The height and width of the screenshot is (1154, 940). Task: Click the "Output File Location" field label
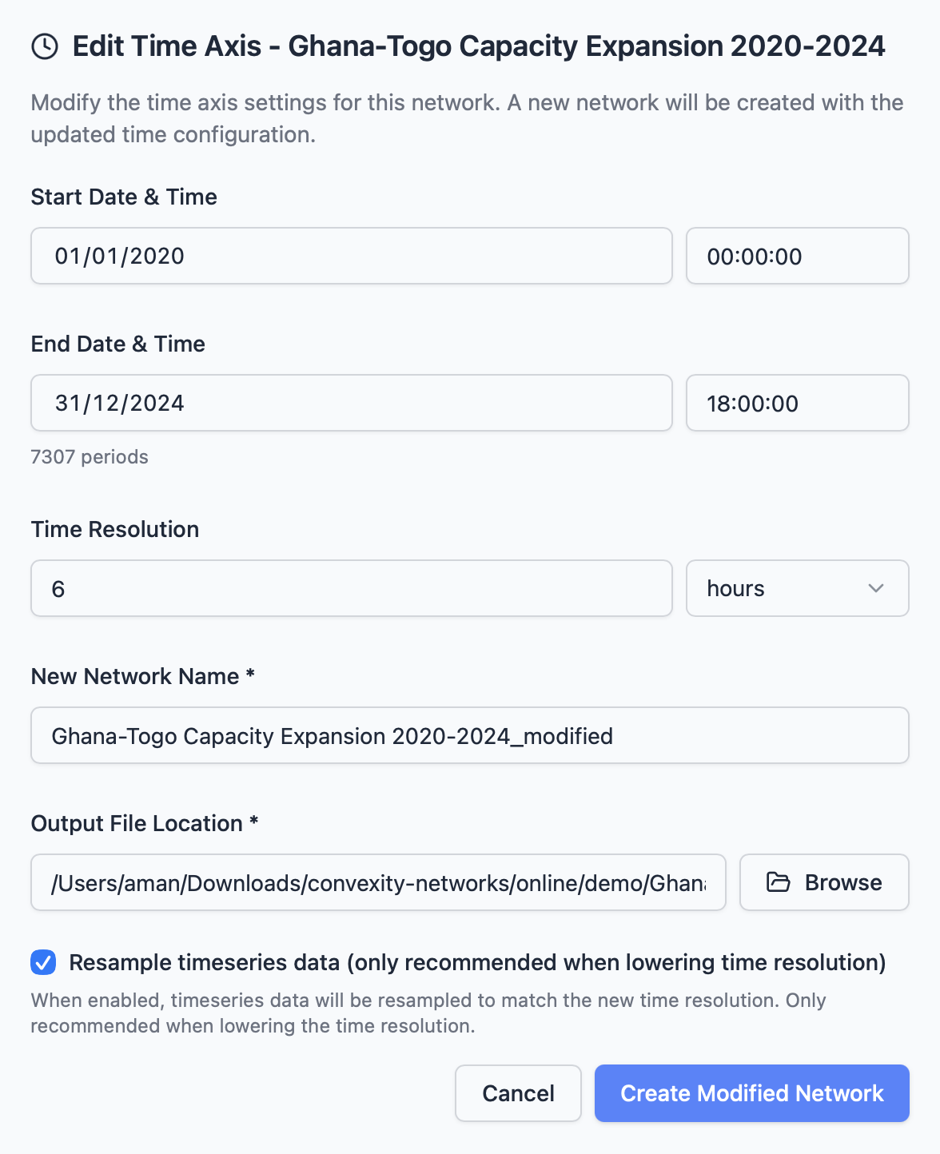(137, 823)
